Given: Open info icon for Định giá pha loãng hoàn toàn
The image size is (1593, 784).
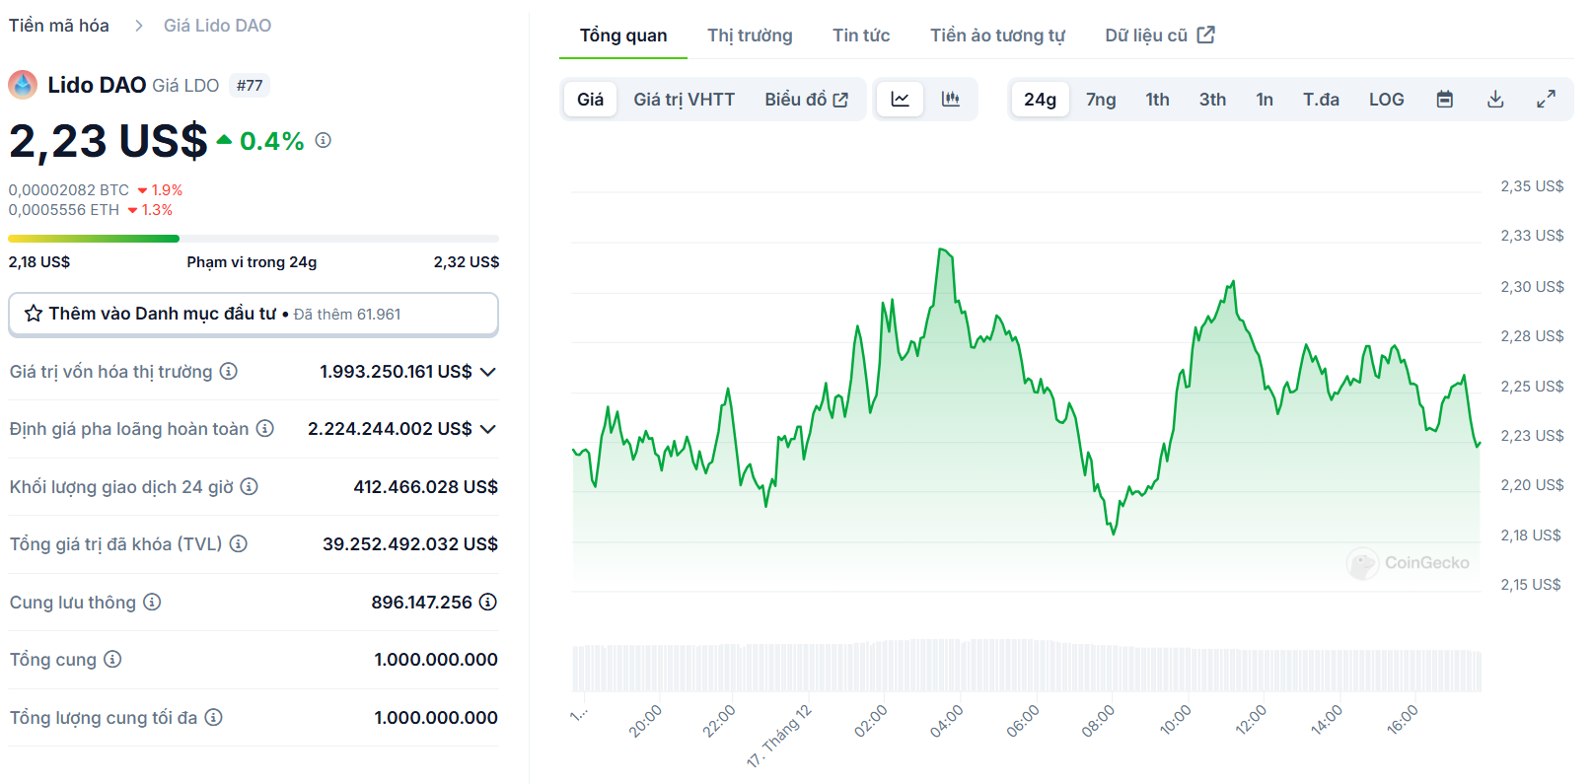Looking at the screenshot, I should pyautogui.click(x=265, y=428).
